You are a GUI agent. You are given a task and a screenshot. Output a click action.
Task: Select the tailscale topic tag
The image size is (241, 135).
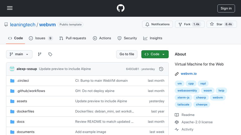click(183, 105)
